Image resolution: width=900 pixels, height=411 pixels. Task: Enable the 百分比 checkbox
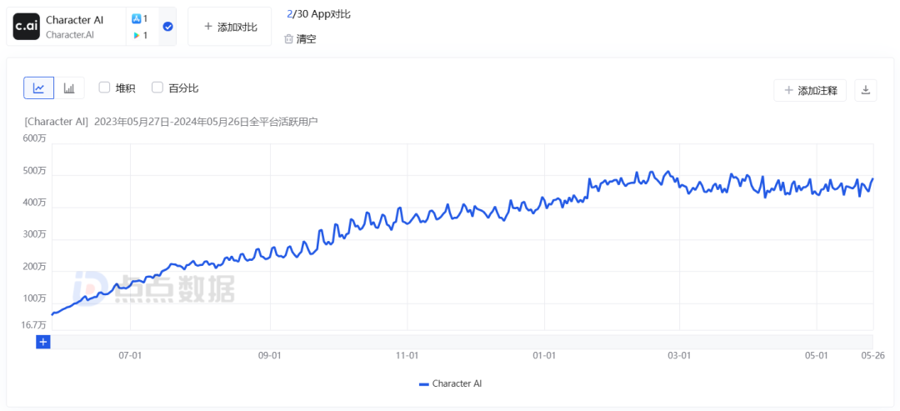(157, 88)
